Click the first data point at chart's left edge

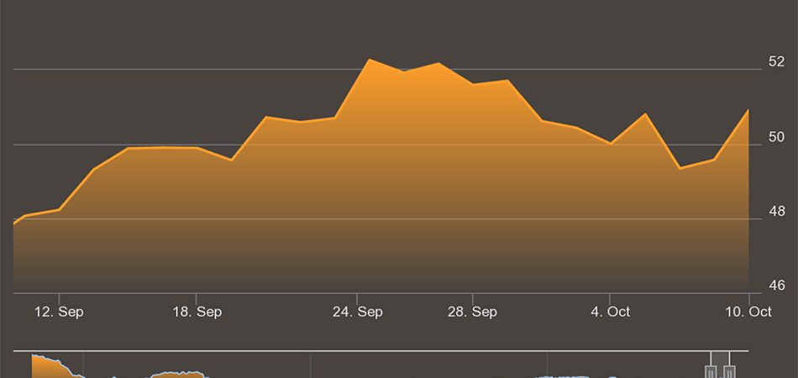click(x=14, y=223)
